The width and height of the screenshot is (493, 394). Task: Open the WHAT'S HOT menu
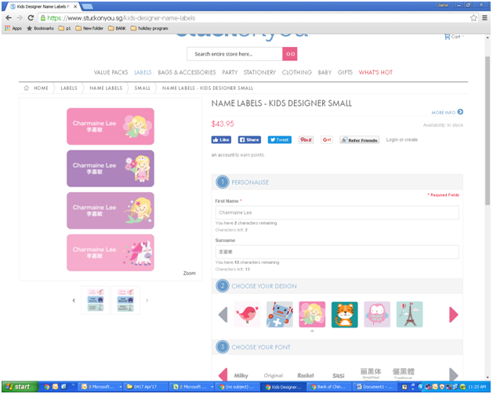pos(375,73)
